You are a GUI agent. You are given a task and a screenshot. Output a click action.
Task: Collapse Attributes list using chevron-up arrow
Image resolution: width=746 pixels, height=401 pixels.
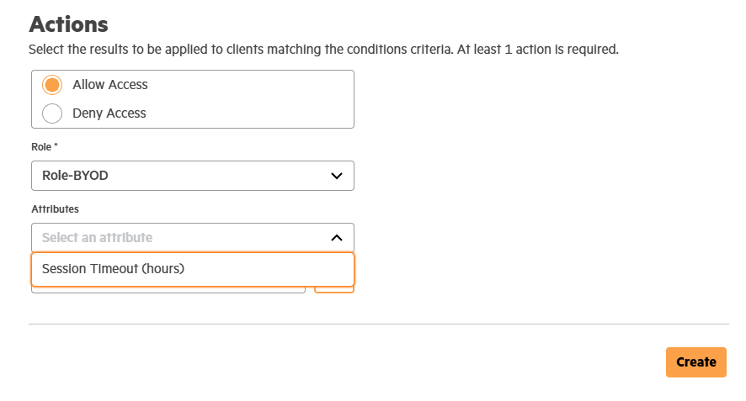point(337,238)
